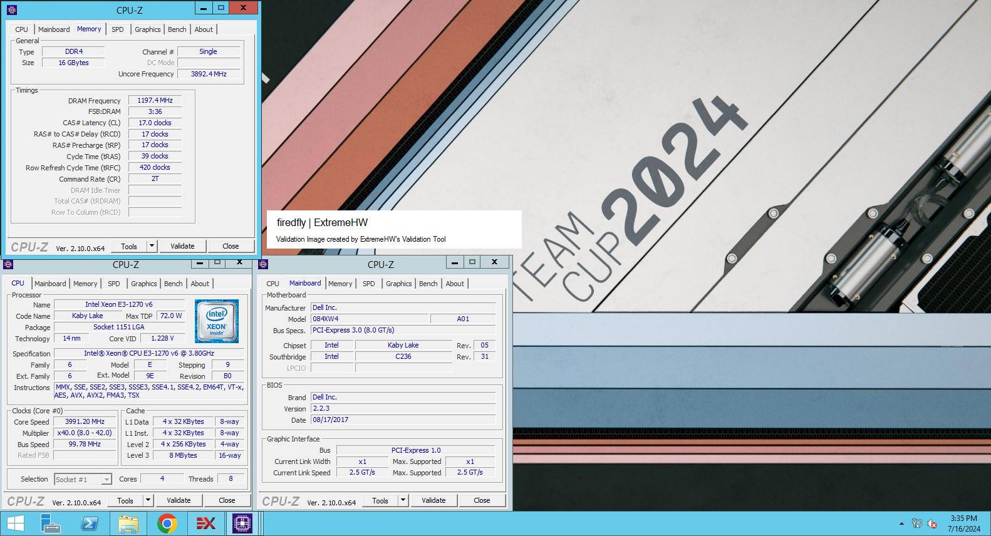Select Uncore Frequency value 3892.4 MHz
991x536 pixels.
click(209, 74)
